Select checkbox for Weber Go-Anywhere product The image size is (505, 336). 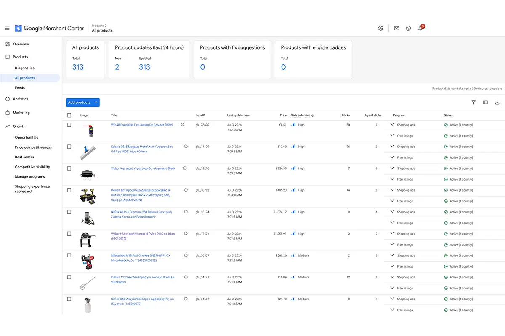pos(69,168)
